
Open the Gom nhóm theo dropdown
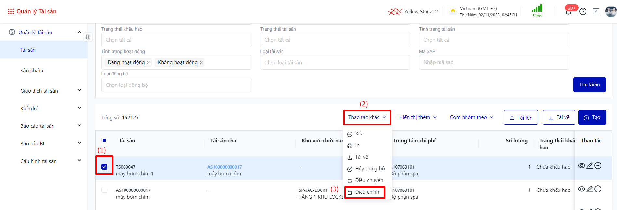click(471, 117)
